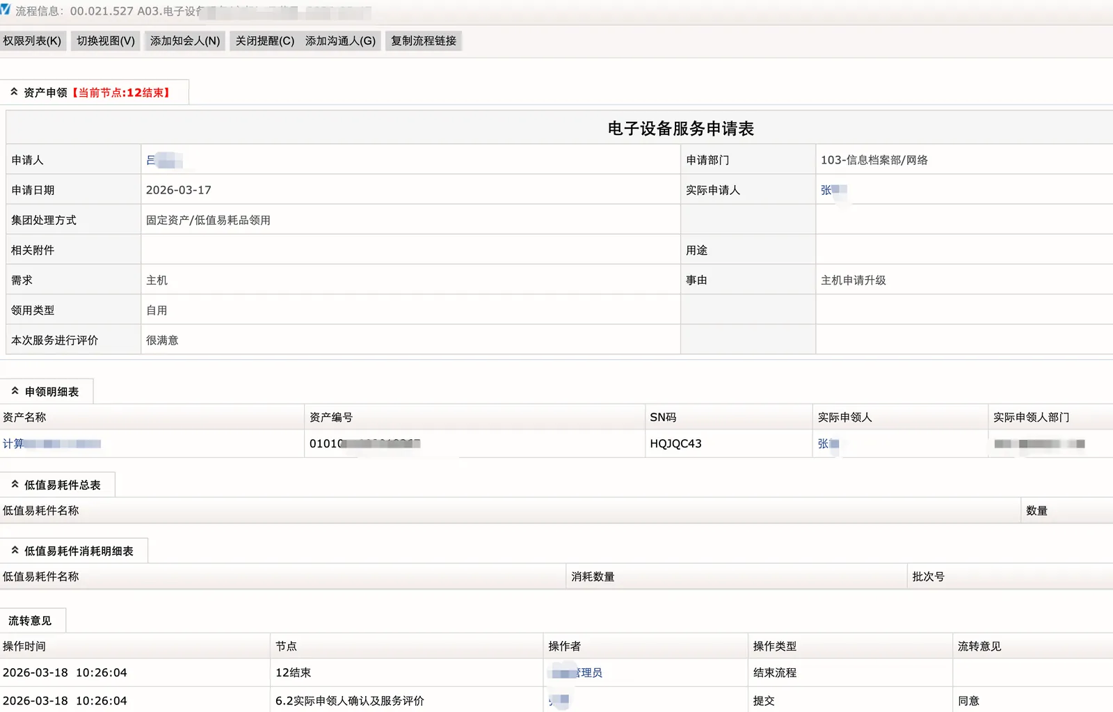Click the rating value 很满意
The height and width of the screenshot is (712, 1113).
pyautogui.click(x=162, y=340)
